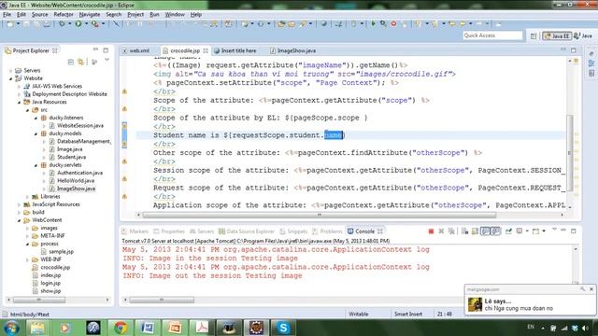
Task: Open the Debug button dropdown arrow
Action: tap(69, 23)
